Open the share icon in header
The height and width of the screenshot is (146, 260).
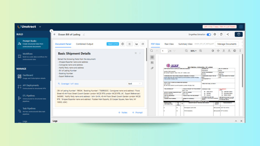pyautogui.click(x=227, y=34)
